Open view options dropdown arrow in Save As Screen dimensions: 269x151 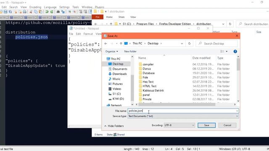tap(227, 51)
